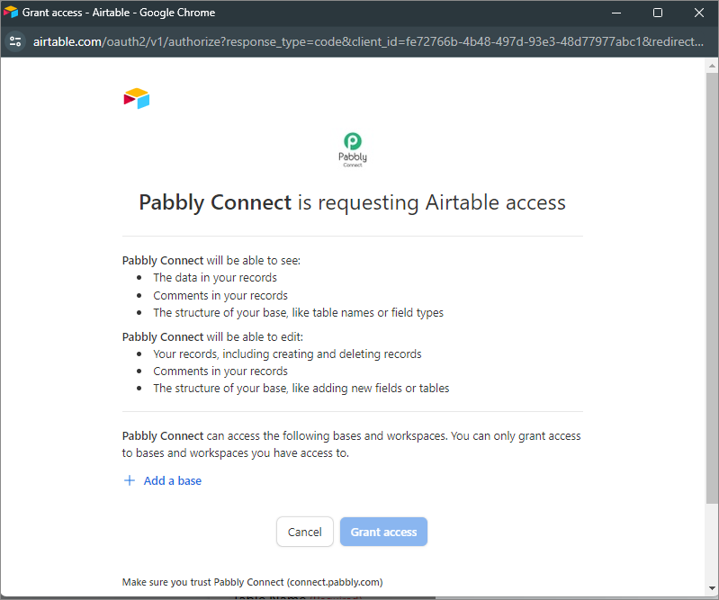
Task: Click the scrollbar up arrow
Action: click(712, 66)
